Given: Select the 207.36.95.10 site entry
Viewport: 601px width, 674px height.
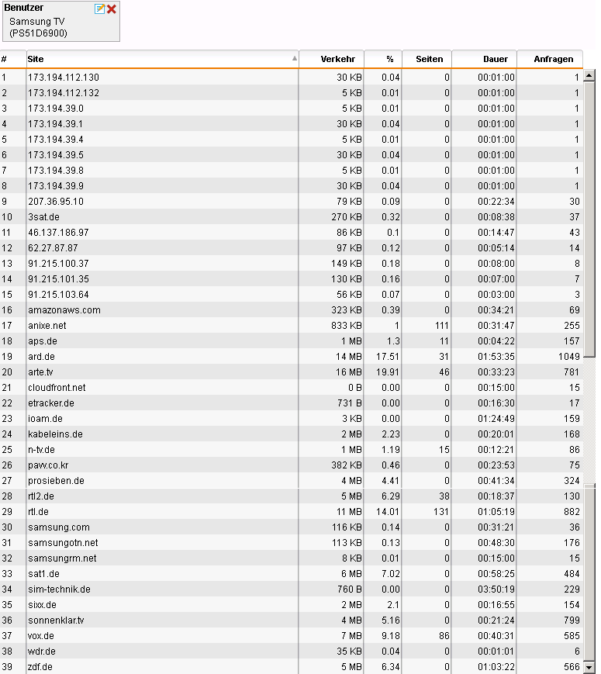Looking at the screenshot, I should pos(56,202).
